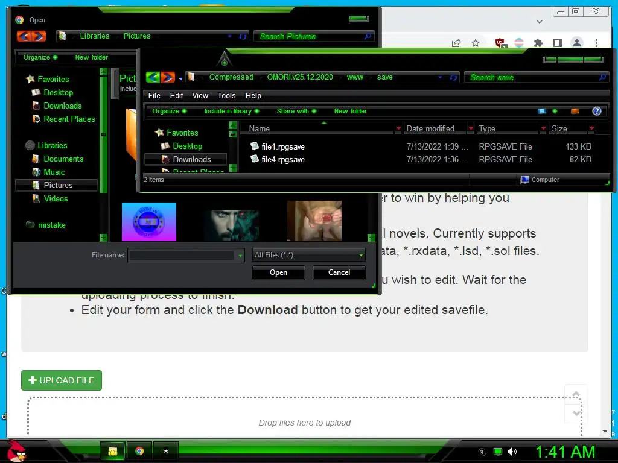
Task: Open the Angry Birds start button
Action: tap(16, 451)
